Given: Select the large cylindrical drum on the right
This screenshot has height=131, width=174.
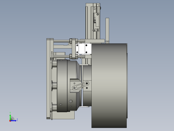Looking at the screenshot, I should [109, 86].
